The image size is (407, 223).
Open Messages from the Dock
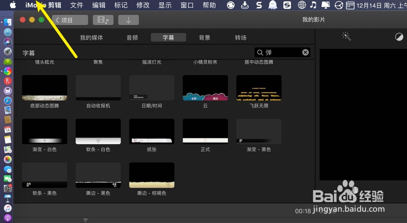point(7,169)
